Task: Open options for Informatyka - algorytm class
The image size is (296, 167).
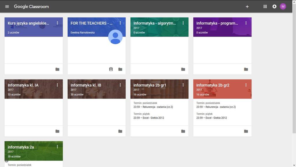Action: point(183,23)
